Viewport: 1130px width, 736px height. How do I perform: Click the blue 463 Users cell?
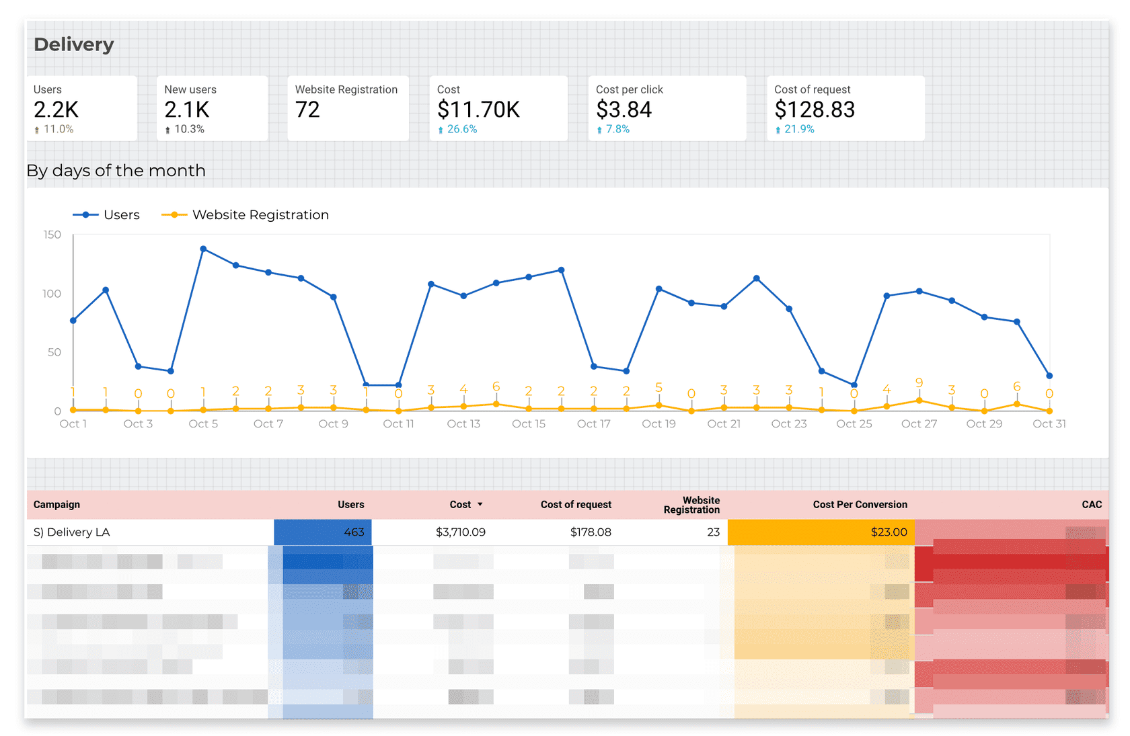coord(323,532)
